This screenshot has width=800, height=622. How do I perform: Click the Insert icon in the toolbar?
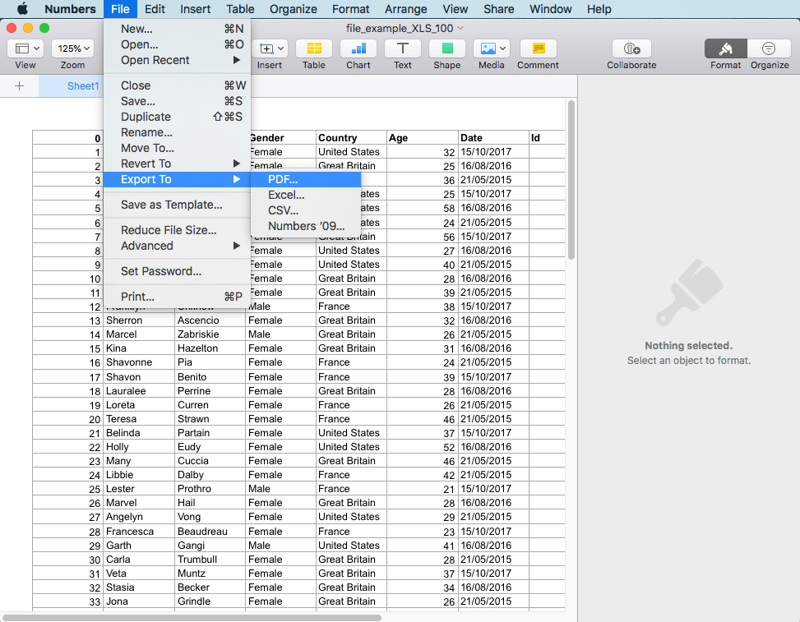pos(270,49)
